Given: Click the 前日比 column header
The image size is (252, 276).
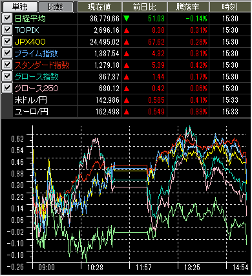Looking at the screenshot, I should [x=145, y=6].
